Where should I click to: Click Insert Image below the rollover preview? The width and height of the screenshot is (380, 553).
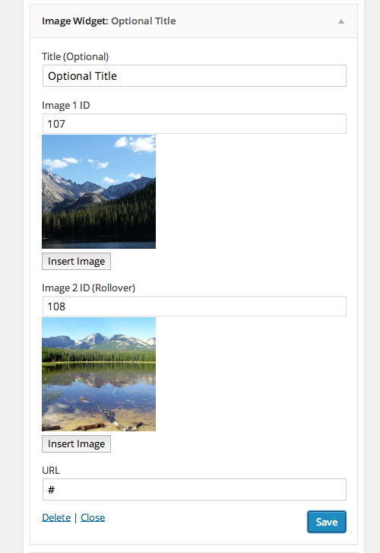76,443
